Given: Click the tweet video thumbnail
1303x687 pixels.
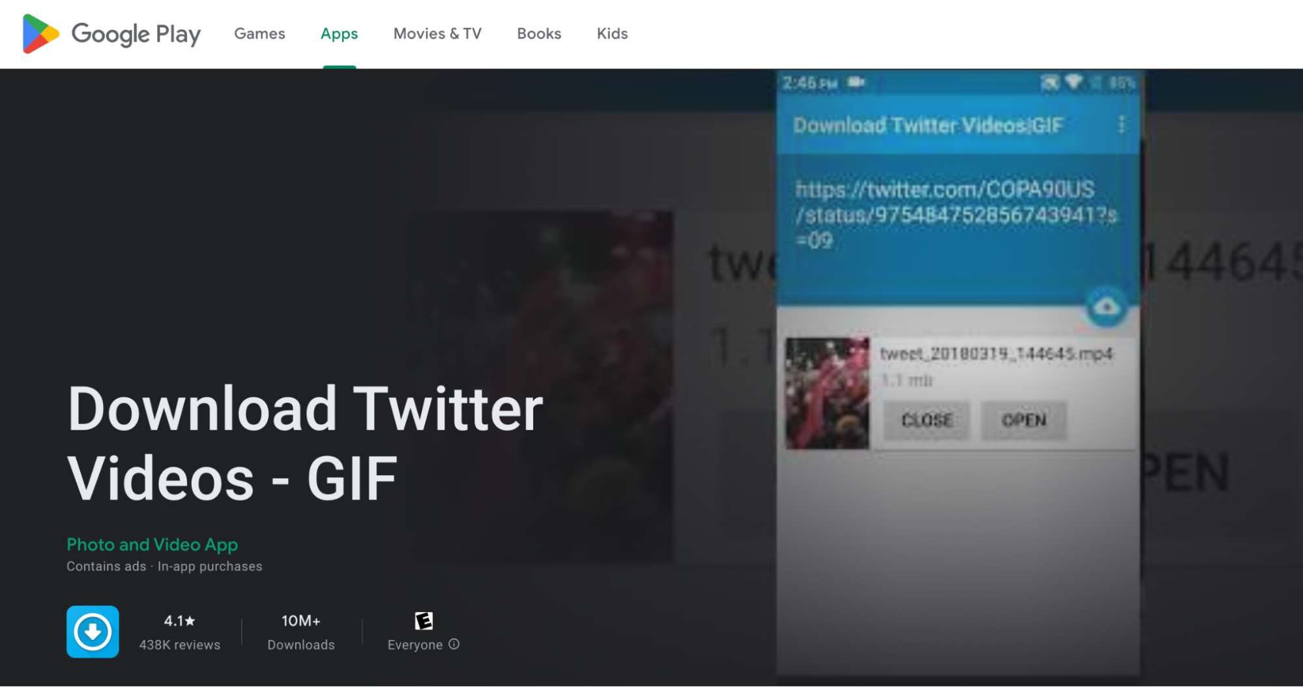Looking at the screenshot, I should 827,393.
